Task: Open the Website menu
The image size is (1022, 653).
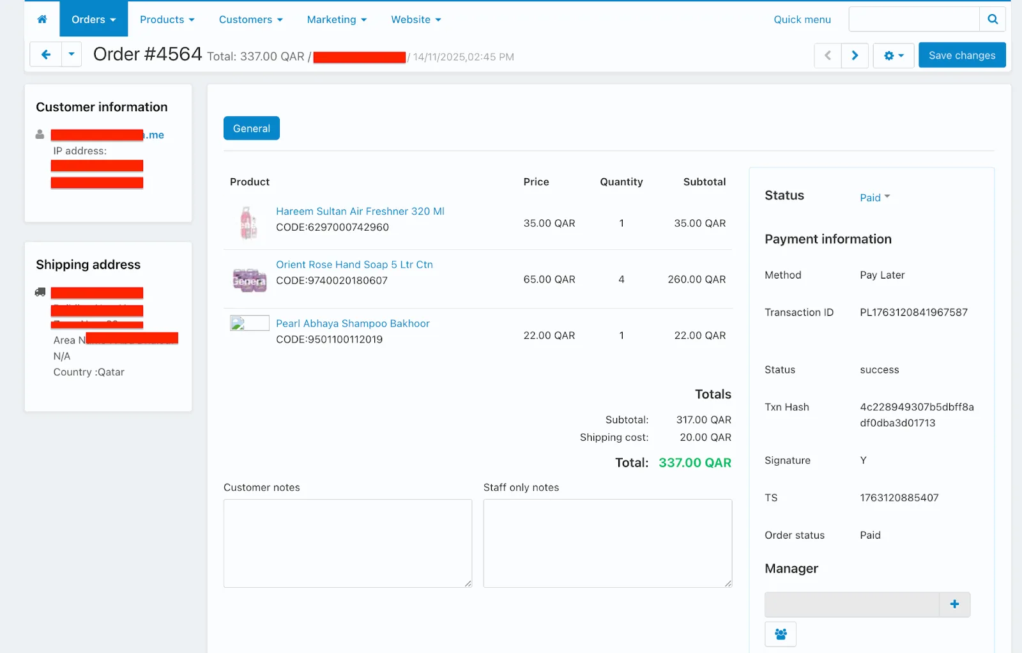Action: click(x=416, y=19)
